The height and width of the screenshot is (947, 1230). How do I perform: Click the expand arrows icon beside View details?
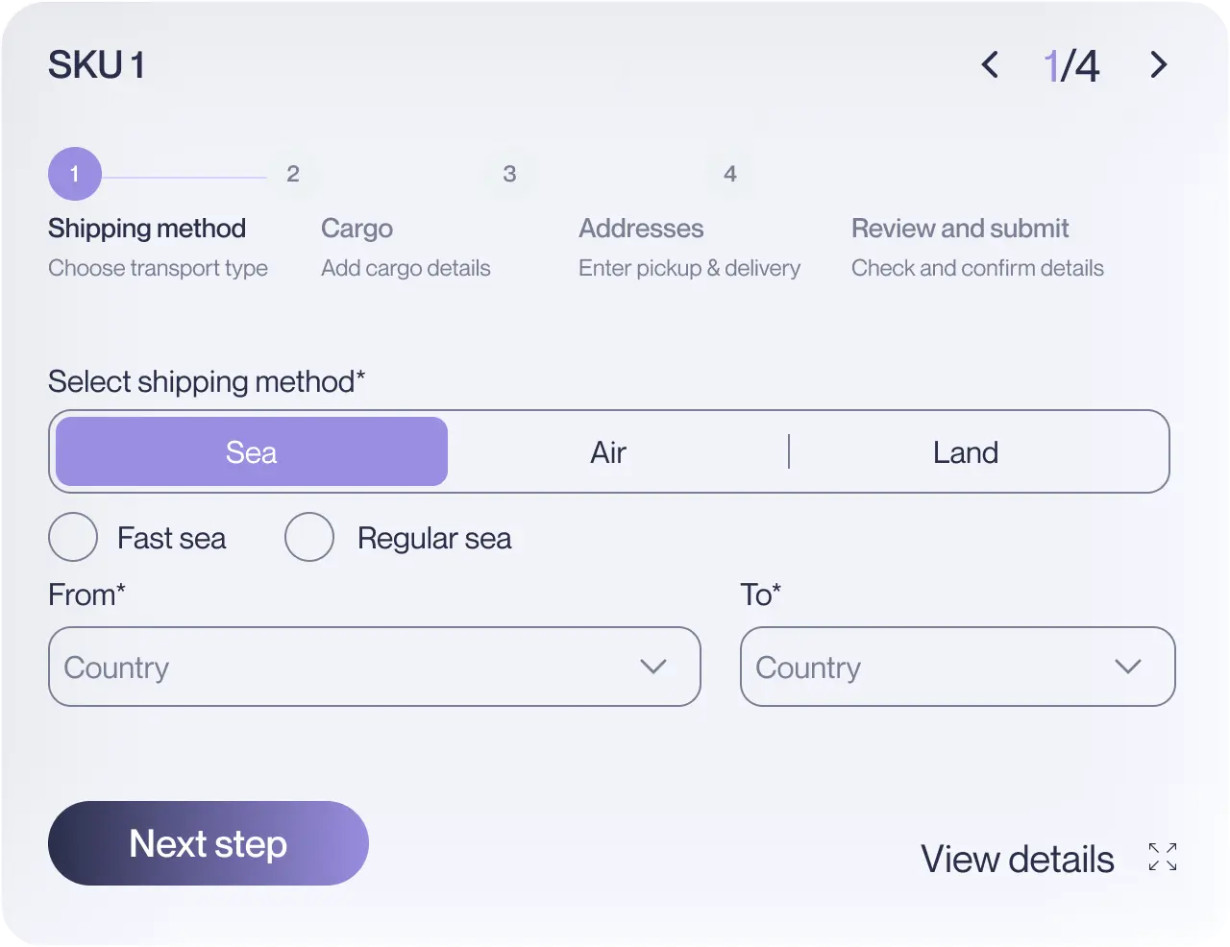point(1163,857)
